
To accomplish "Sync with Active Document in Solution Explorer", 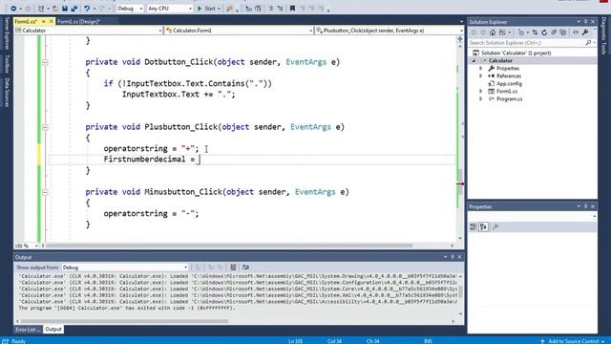I will coord(535,32).
